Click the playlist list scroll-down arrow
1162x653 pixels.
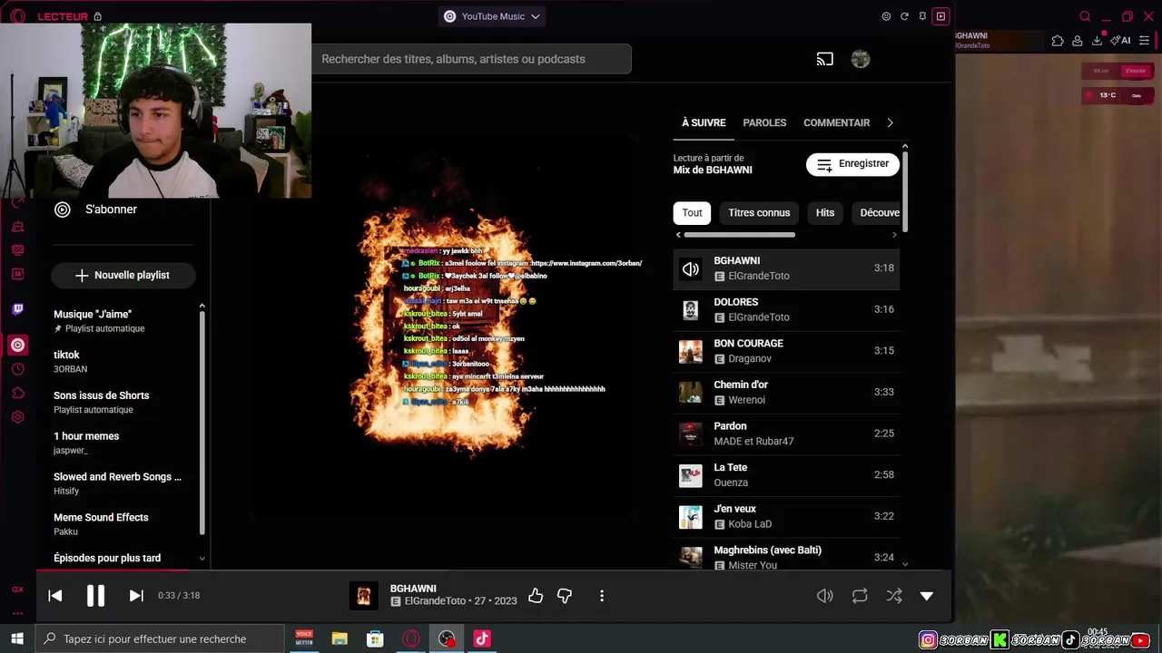point(202,559)
